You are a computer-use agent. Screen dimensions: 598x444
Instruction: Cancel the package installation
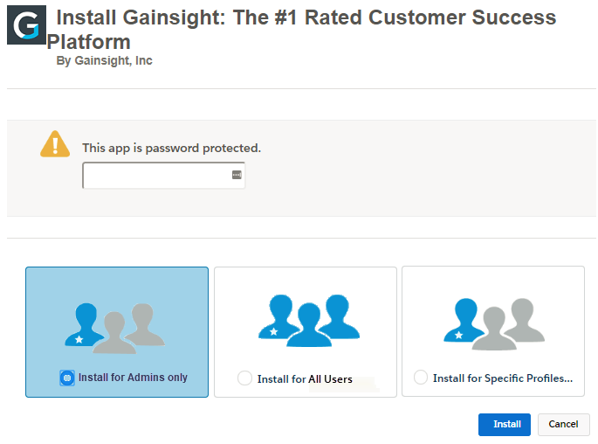[563, 425]
